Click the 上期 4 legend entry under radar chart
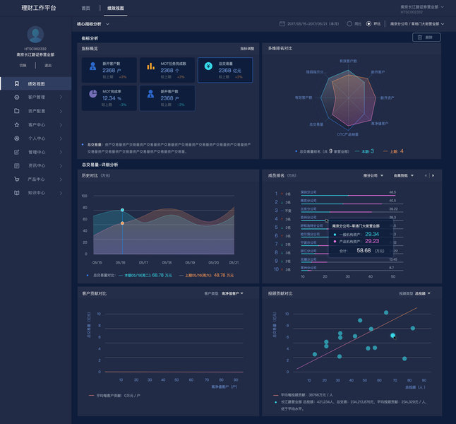Image resolution: width=456 pixels, height=424 pixels. (393, 151)
